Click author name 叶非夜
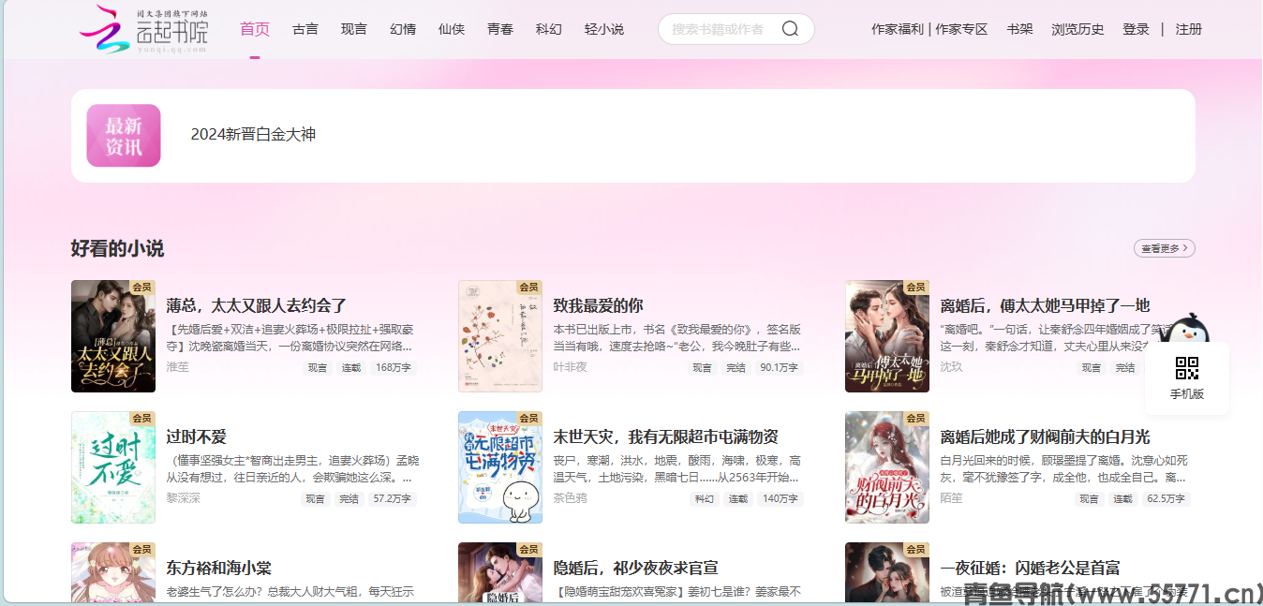Screen dimensions: 1263x606 571,367
